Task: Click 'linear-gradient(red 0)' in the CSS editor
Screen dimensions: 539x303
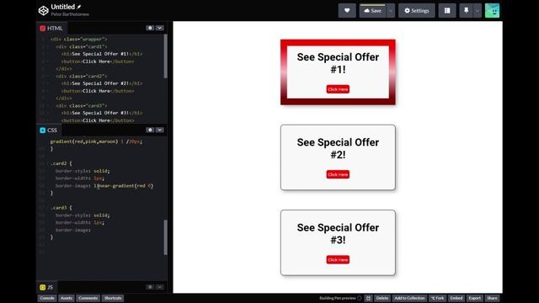Action: pos(124,186)
